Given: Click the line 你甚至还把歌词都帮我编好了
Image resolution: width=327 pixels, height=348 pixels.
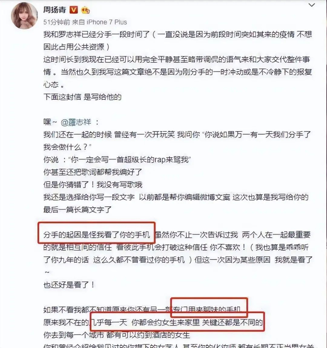Looking at the screenshot, I should pos(92,172).
